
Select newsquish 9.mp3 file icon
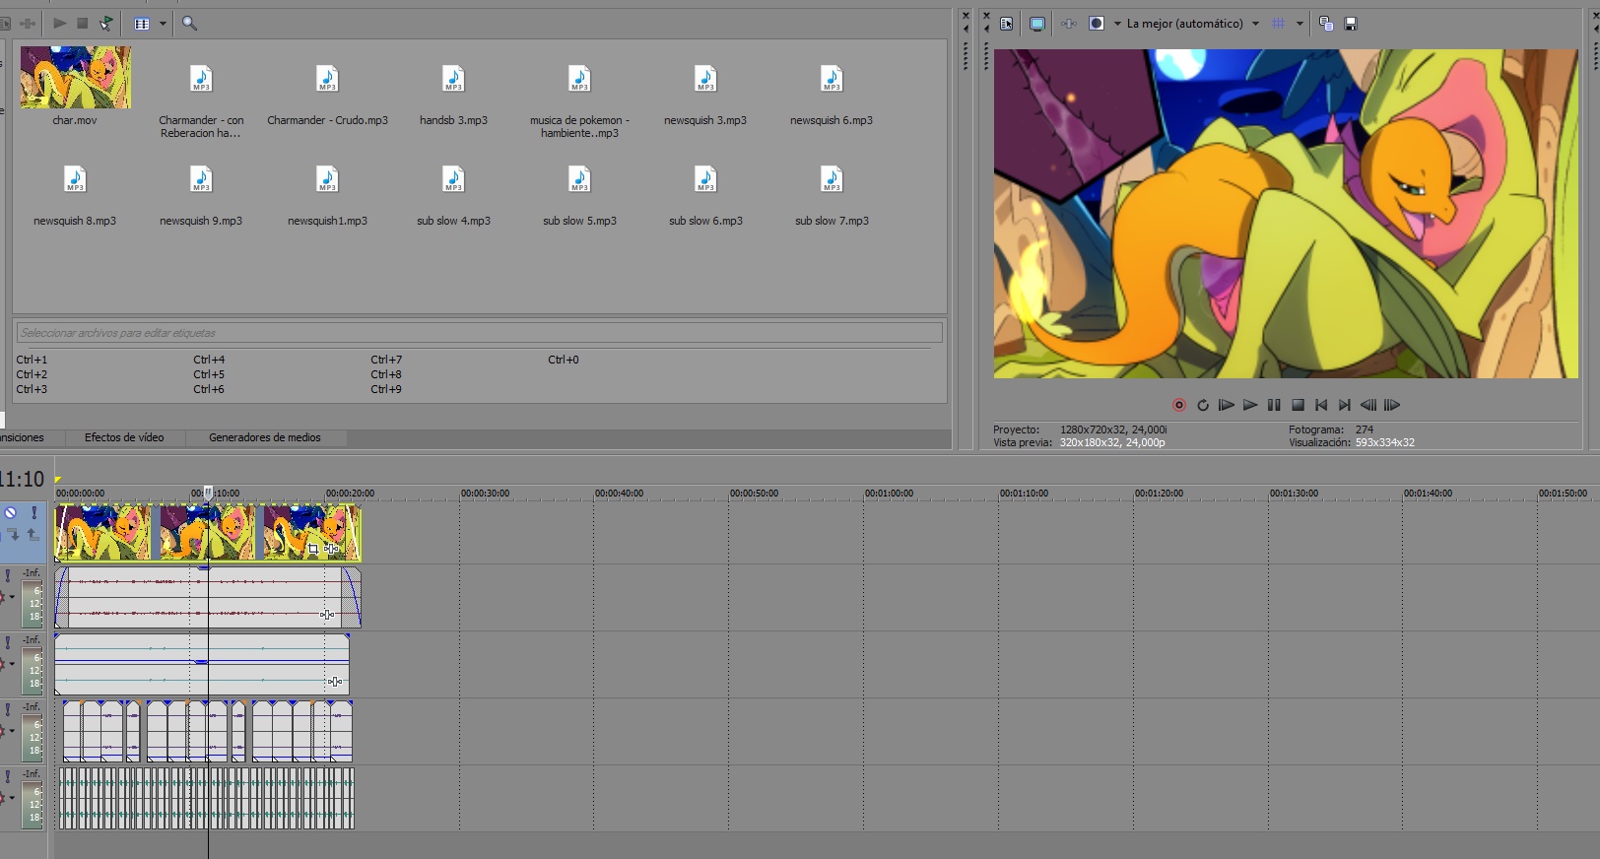(x=201, y=179)
